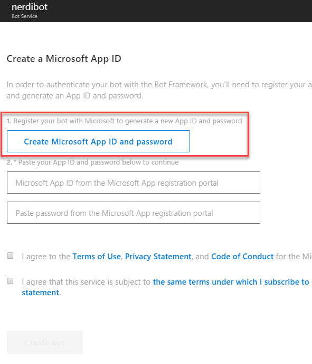Viewport: 312px width, 364px height.
Task: Click the Paste your App ID instruction text
Action: click(92, 162)
